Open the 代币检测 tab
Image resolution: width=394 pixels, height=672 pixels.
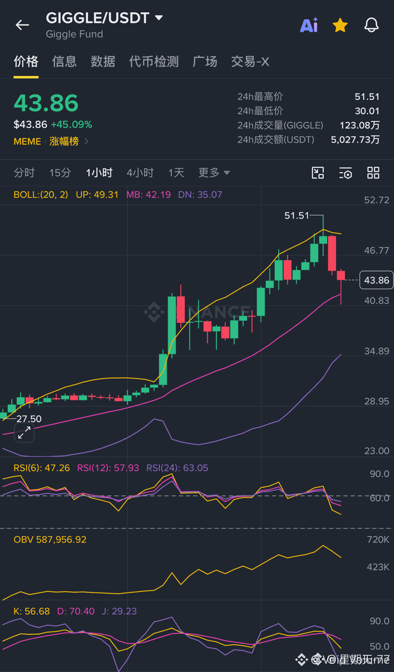tap(154, 61)
